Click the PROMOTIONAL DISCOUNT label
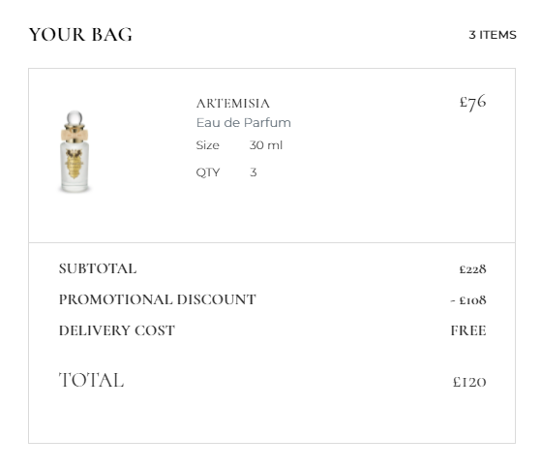Viewport: 541px width, 469px height. pos(158,299)
